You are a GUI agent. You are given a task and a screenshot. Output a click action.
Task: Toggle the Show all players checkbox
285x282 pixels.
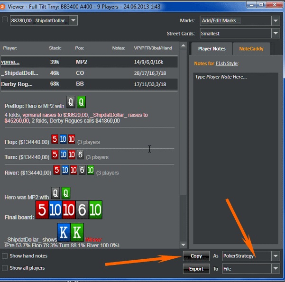tap(5, 268)
